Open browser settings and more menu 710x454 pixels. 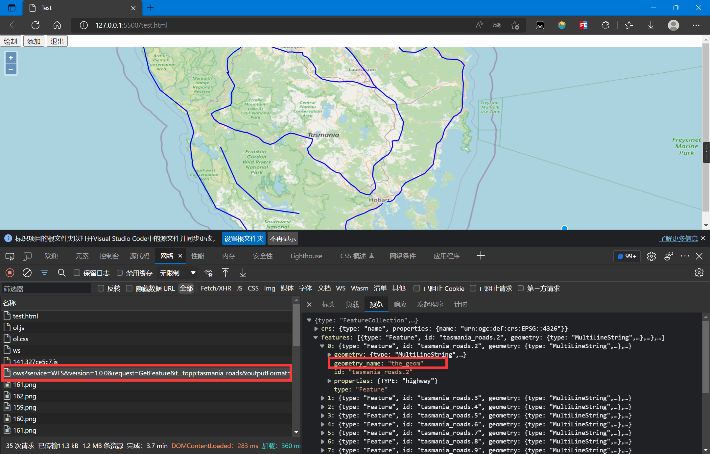coord(696,25)
